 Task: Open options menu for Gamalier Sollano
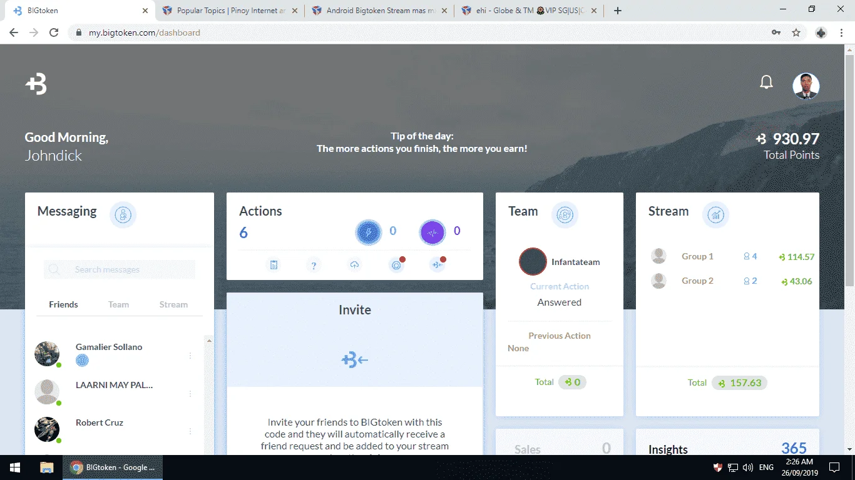point(190,356)
